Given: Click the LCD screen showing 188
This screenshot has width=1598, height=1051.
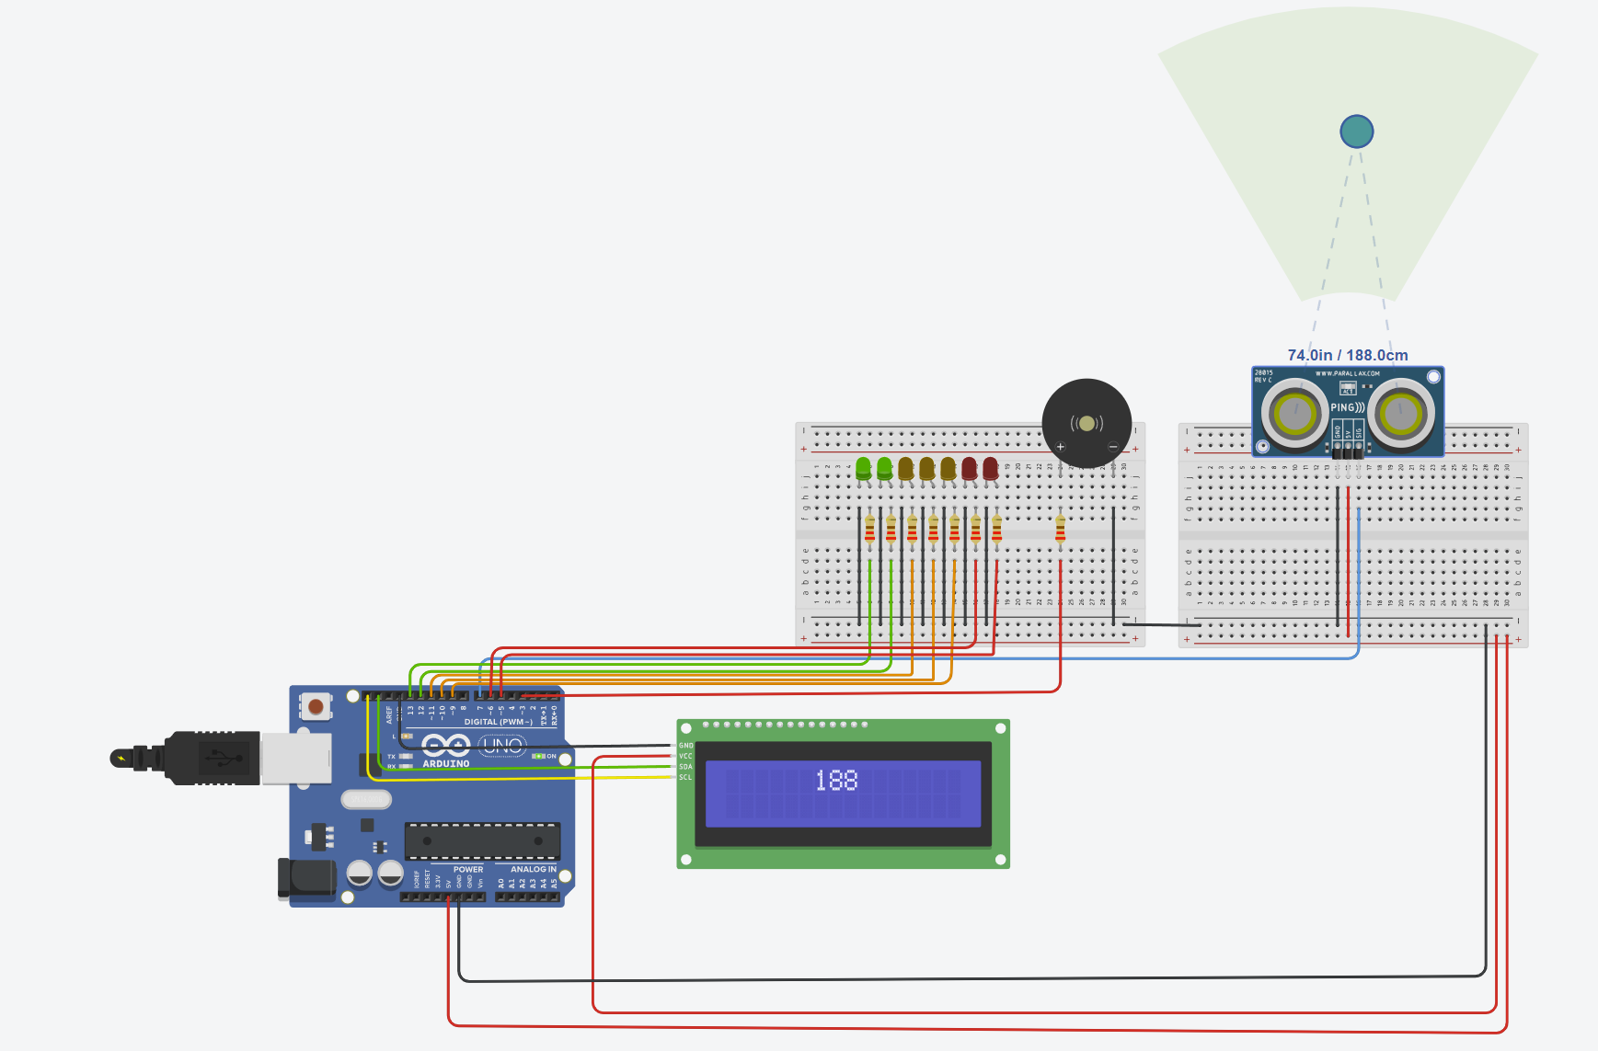Looking at the screenshot, I should click(x=843, y=793).
